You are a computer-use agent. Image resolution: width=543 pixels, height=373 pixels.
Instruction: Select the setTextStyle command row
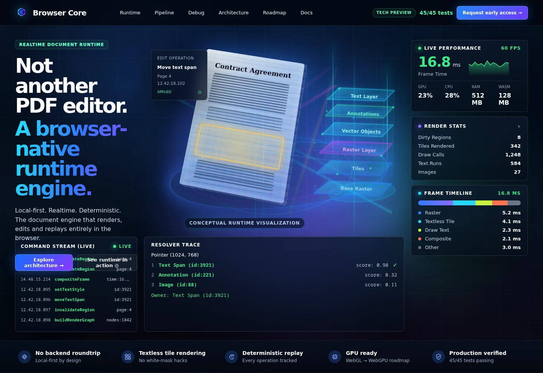(x=76, y=290)
